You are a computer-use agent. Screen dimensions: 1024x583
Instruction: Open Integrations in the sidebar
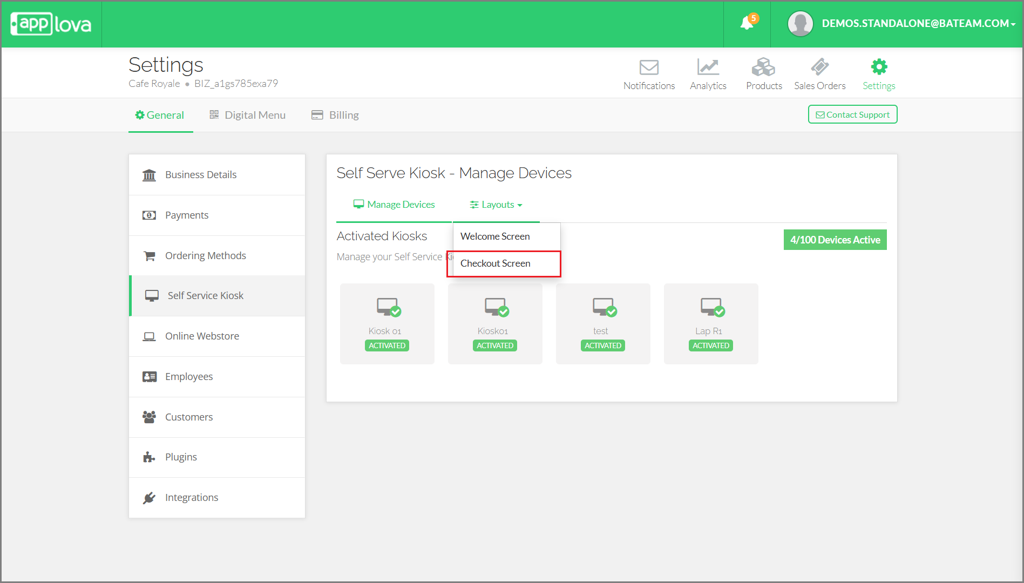tap(217, 498)
